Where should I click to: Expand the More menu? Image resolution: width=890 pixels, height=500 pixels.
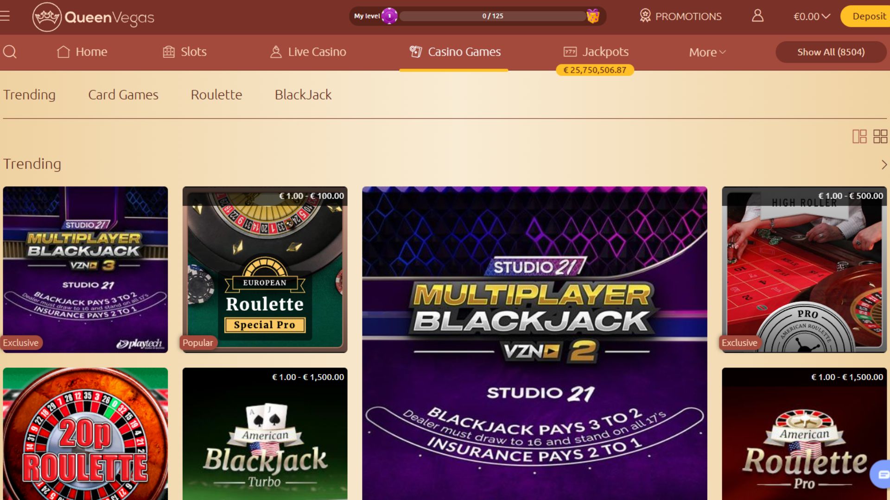[x=707, y=52]
